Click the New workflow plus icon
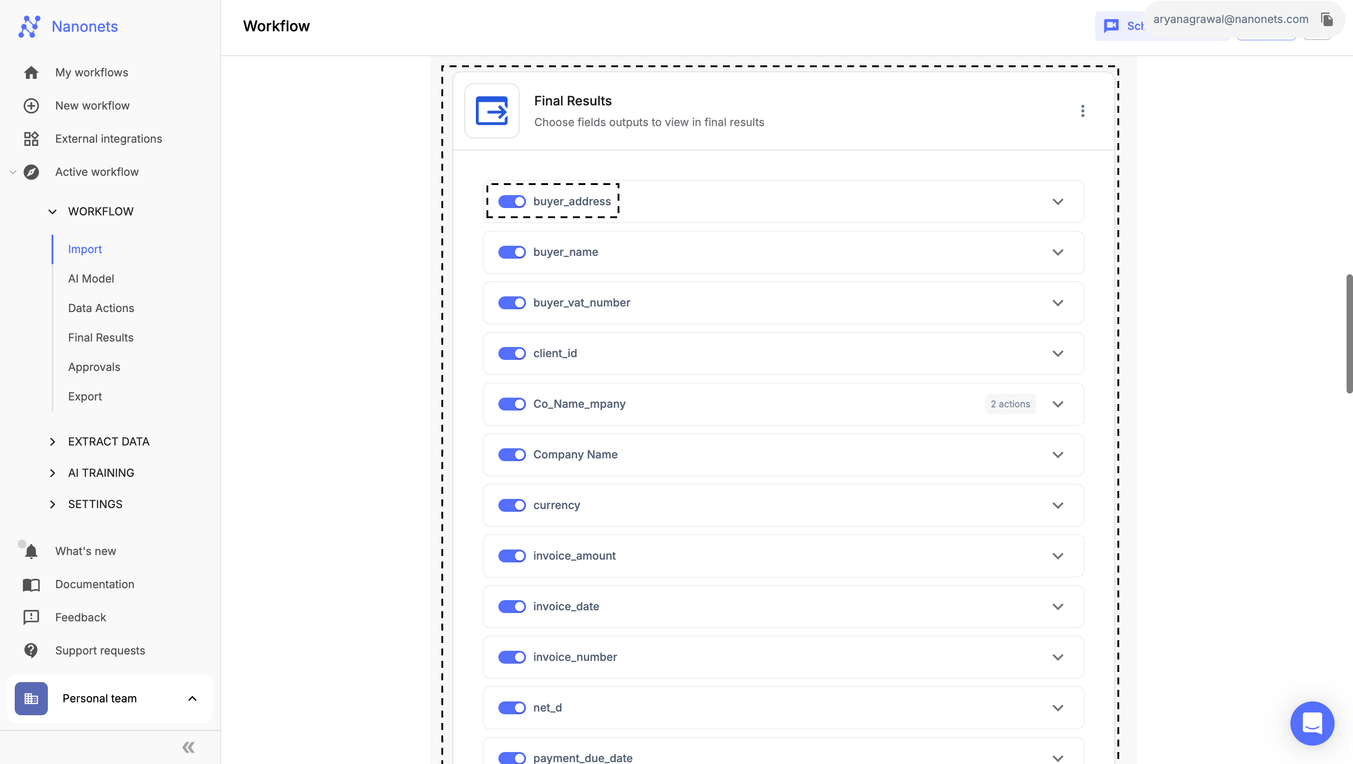The height and width of the screenshot is (764, 1353). (31, 105)
